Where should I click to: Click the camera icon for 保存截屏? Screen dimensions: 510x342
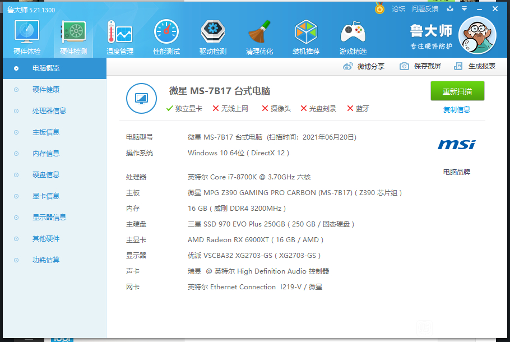click(404, 66)
